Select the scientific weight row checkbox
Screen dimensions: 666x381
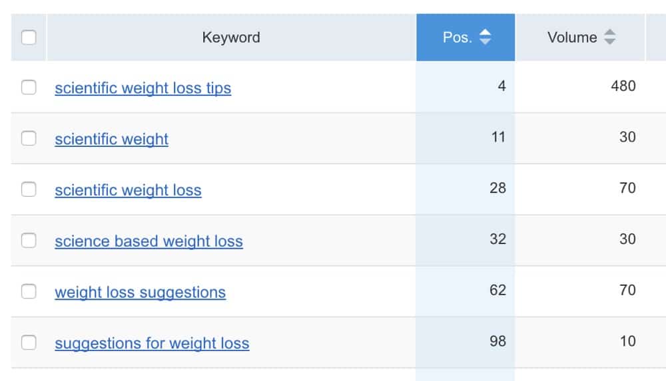[x=29, y=138]
